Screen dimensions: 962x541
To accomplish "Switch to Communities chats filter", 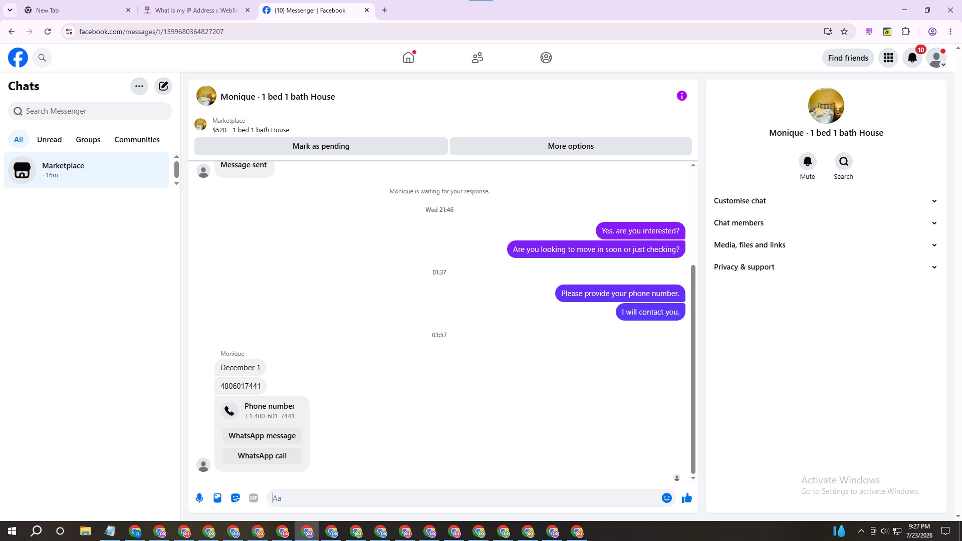I will pos(137,140).
